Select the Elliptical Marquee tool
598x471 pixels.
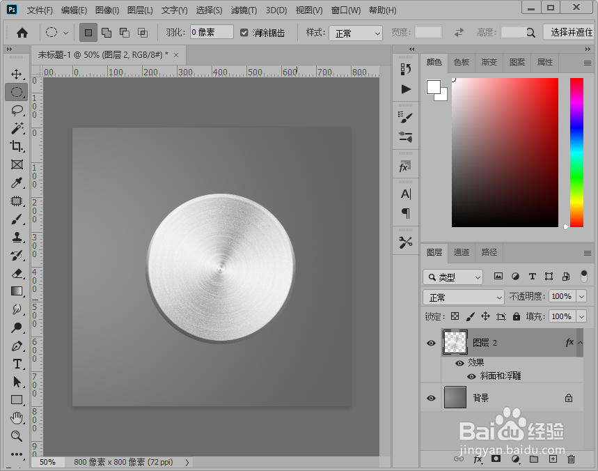(17, 92)
